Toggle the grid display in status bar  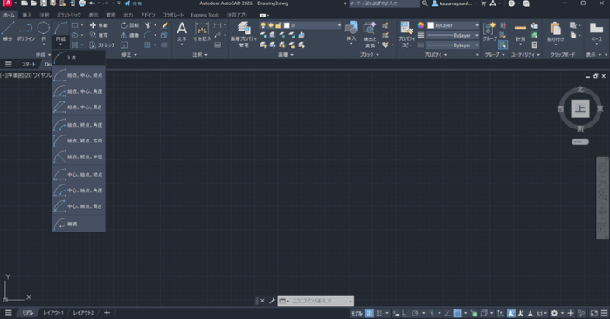point(369,313)
